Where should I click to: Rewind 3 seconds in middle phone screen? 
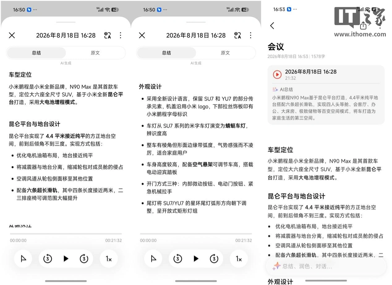(177, 259)
